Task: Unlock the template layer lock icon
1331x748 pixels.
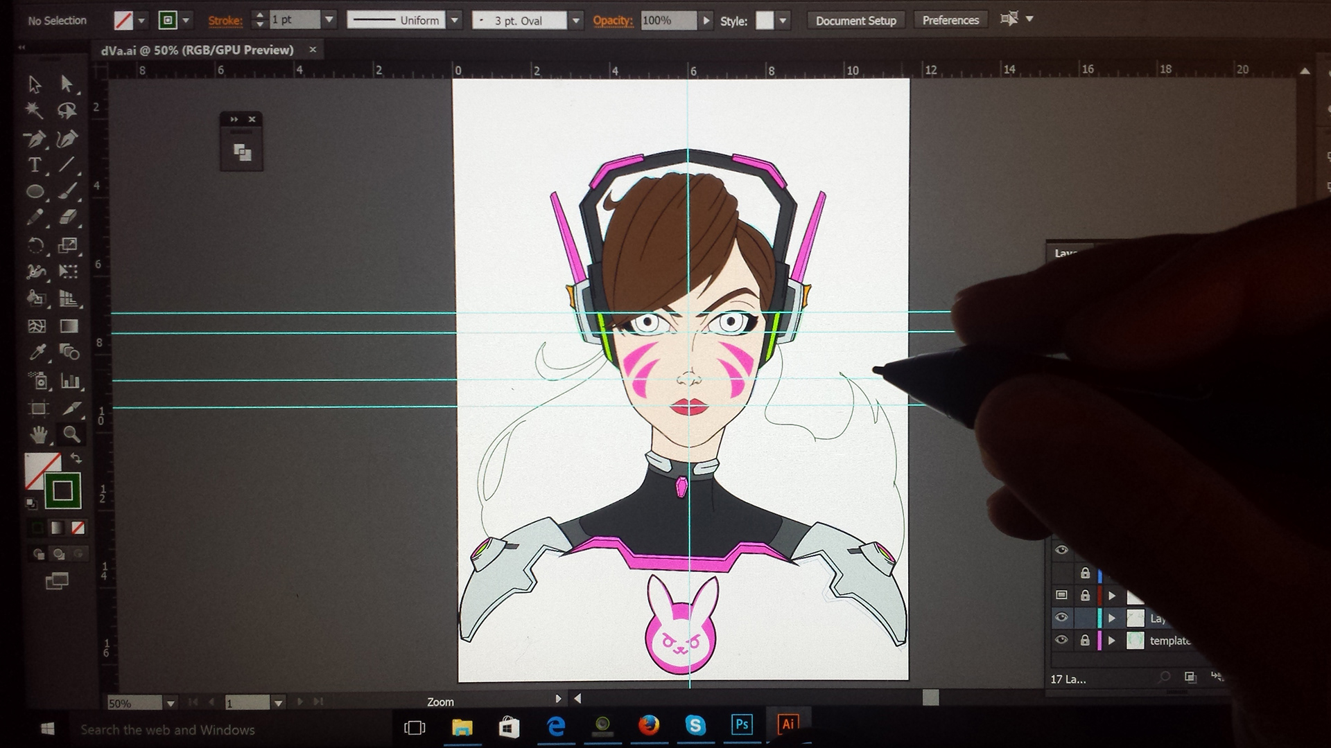Action: pyautogui.click(x=1085, y=641)
